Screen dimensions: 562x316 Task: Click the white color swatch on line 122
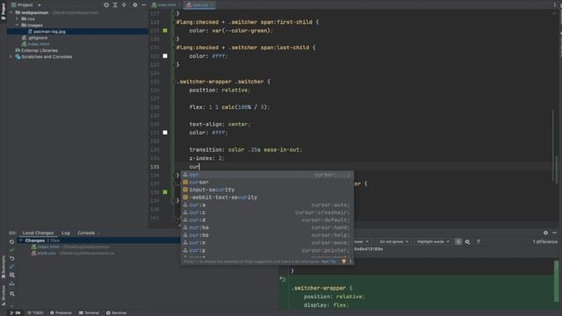click(165, 56)
